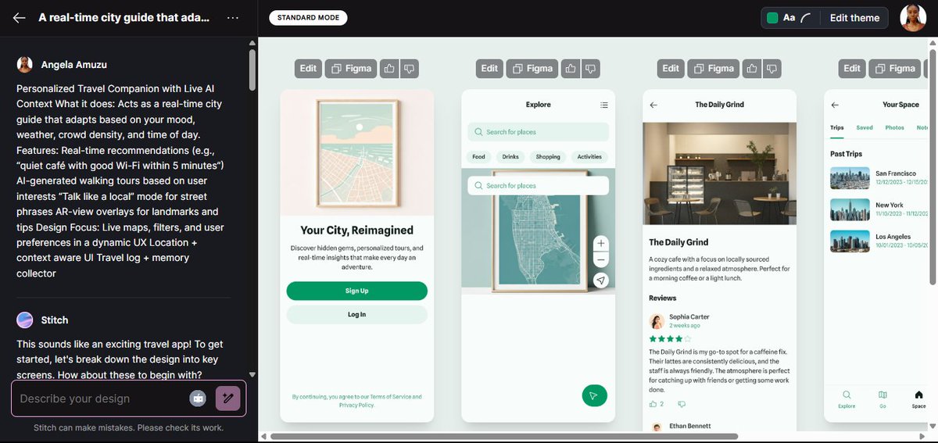
Task: Select the Drinks filter chip
Action: [x=510, y=157]
